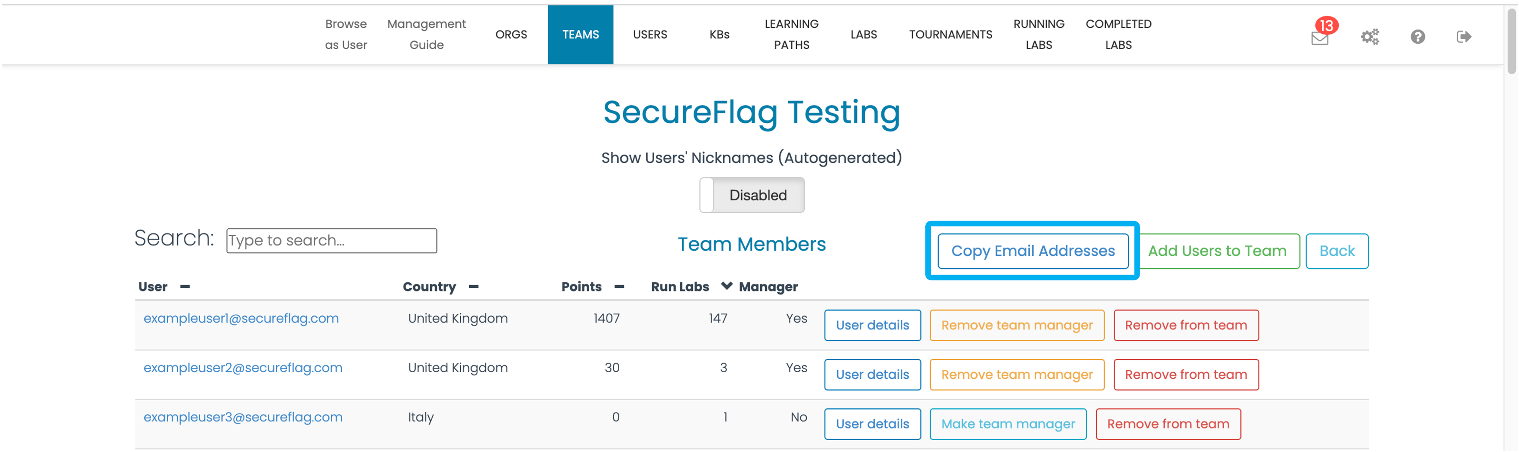Sort by Points column dash icon

coord(619,287)
